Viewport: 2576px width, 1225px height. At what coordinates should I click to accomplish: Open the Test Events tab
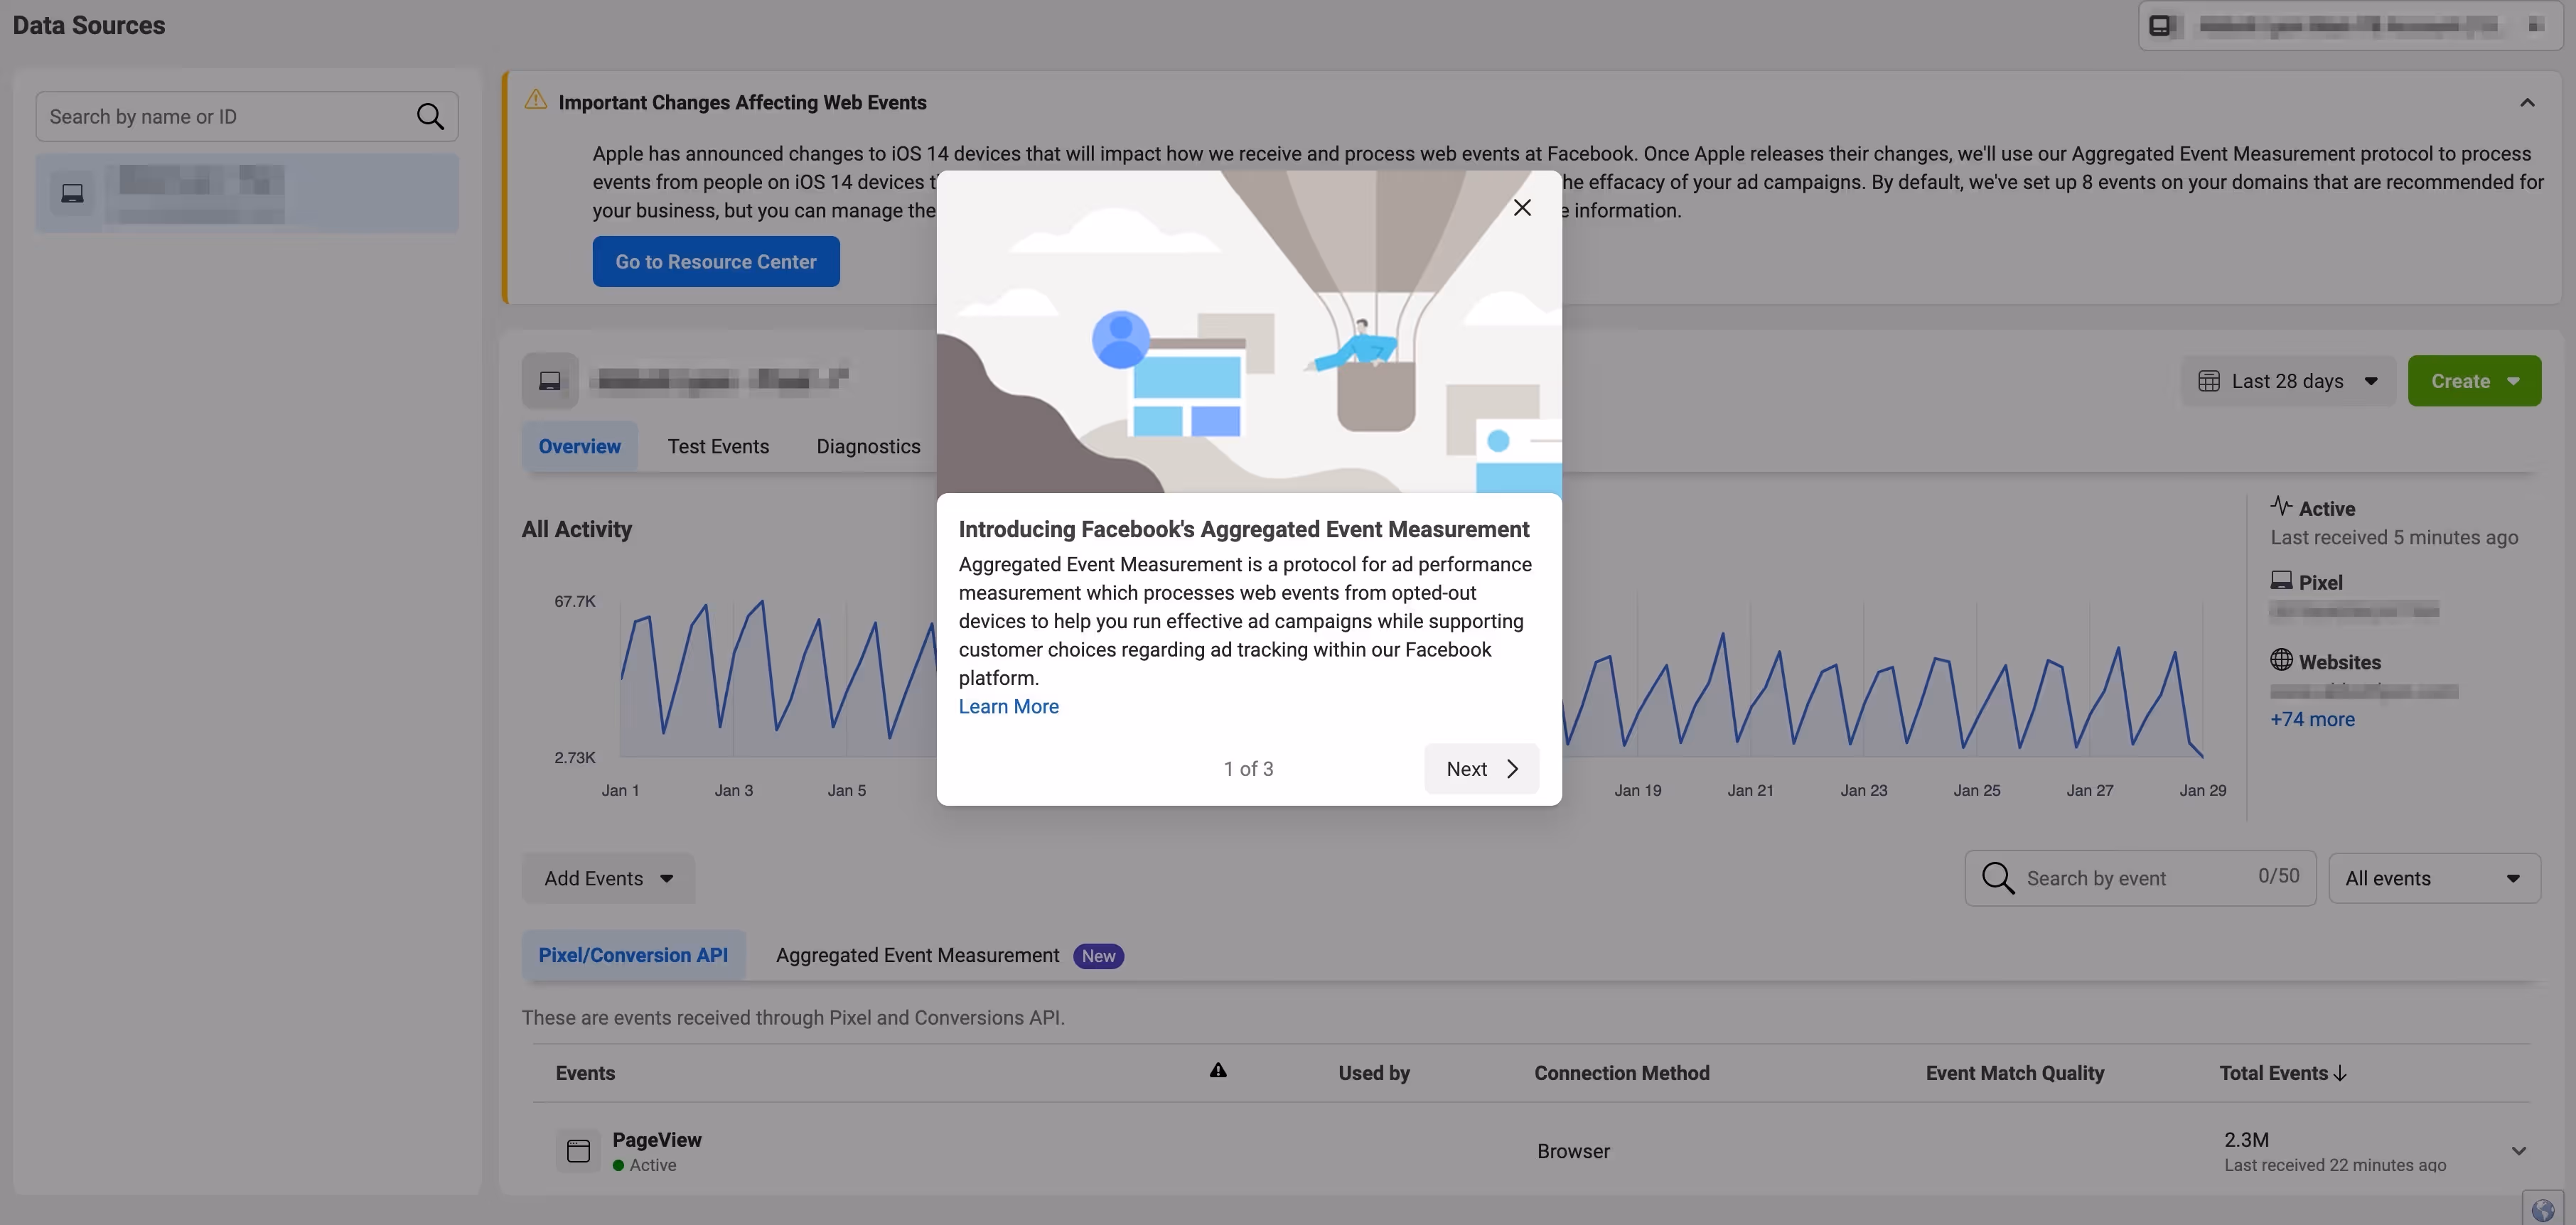[x=718, y=447]
